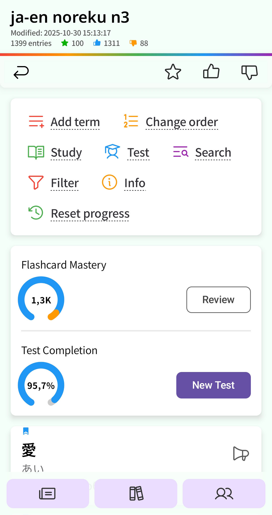Click the orange Info icon
Screen dimensions: 272x515
(109, 182)
